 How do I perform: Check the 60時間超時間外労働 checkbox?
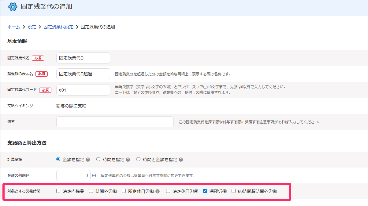coord(234,191)
